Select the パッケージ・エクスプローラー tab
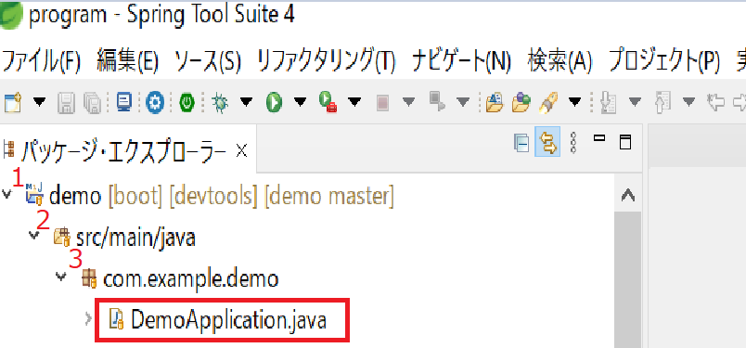Image resolution: width=746 pixels, height=348 pixels. [122, 151]
